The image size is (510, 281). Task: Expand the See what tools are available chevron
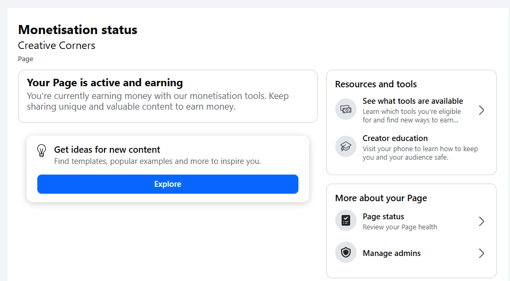(481, 110)
